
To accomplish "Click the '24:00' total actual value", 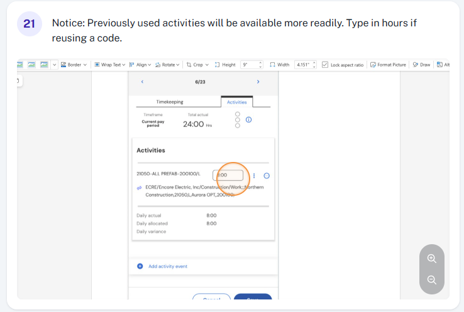I will coord(193,124).
